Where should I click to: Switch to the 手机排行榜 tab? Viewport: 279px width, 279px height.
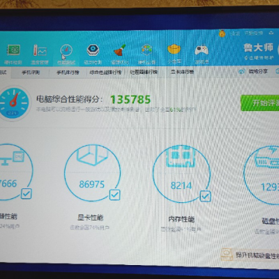click(68, 73)
